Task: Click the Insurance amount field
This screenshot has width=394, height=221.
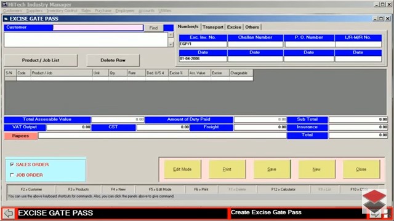Action: point(358,127)
